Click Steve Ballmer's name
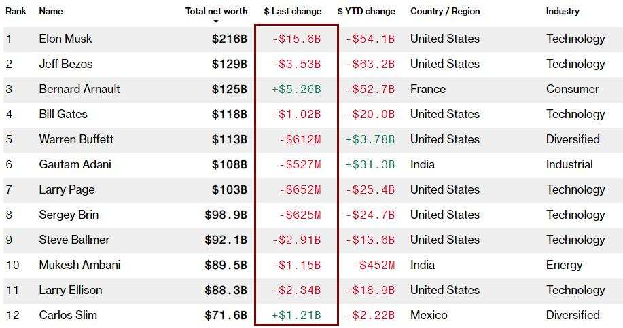Screen dimensions: 623x328 point(74,240)
